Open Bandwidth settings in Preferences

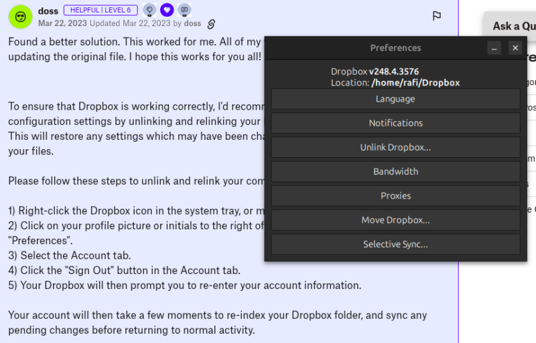[395, 172]
